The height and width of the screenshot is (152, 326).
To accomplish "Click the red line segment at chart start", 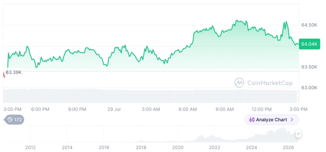I will point(4,74).
